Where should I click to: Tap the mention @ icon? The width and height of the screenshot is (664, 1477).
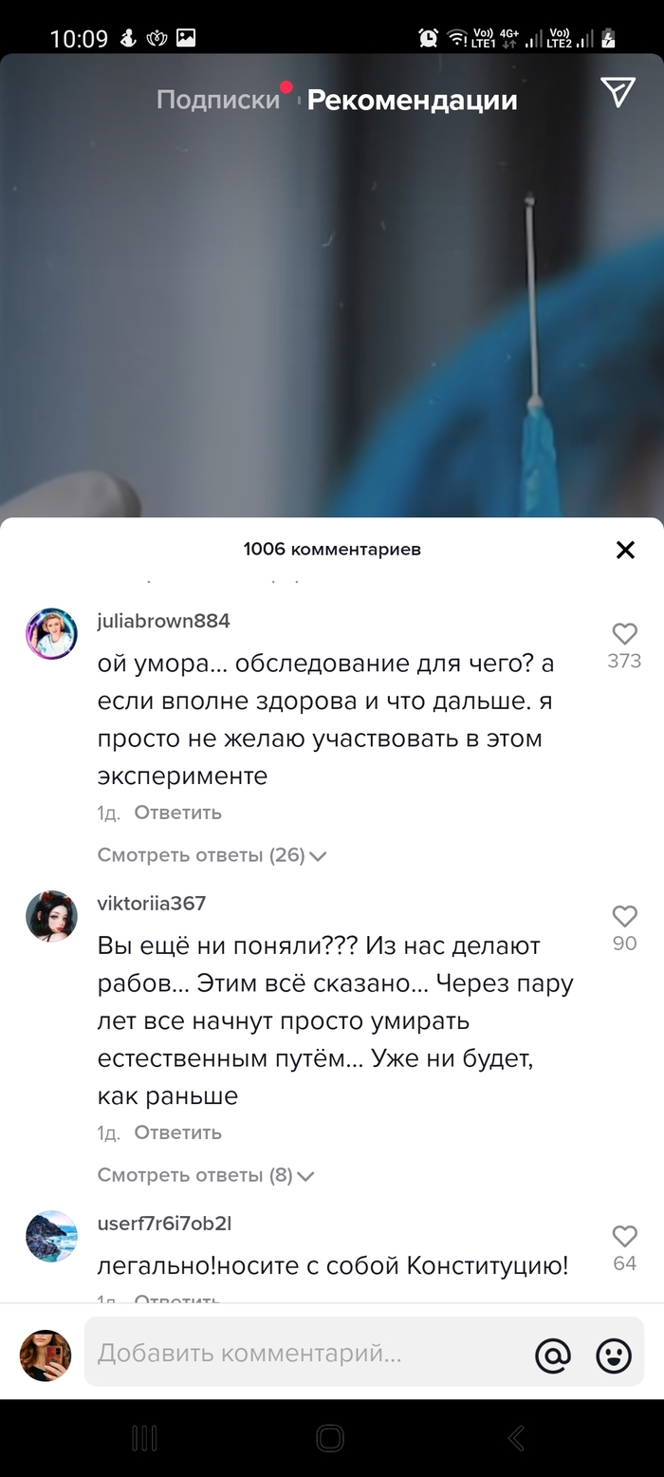coord(553,1355)
